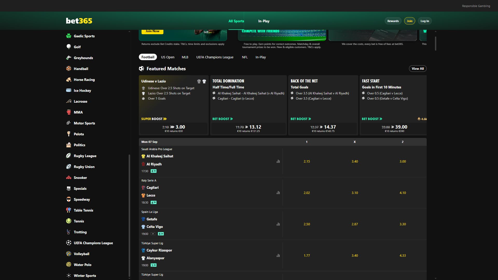This screenshot has height=280, width=498.
Task: Click the main page scrollbar thumb
Action: (435, 43)
